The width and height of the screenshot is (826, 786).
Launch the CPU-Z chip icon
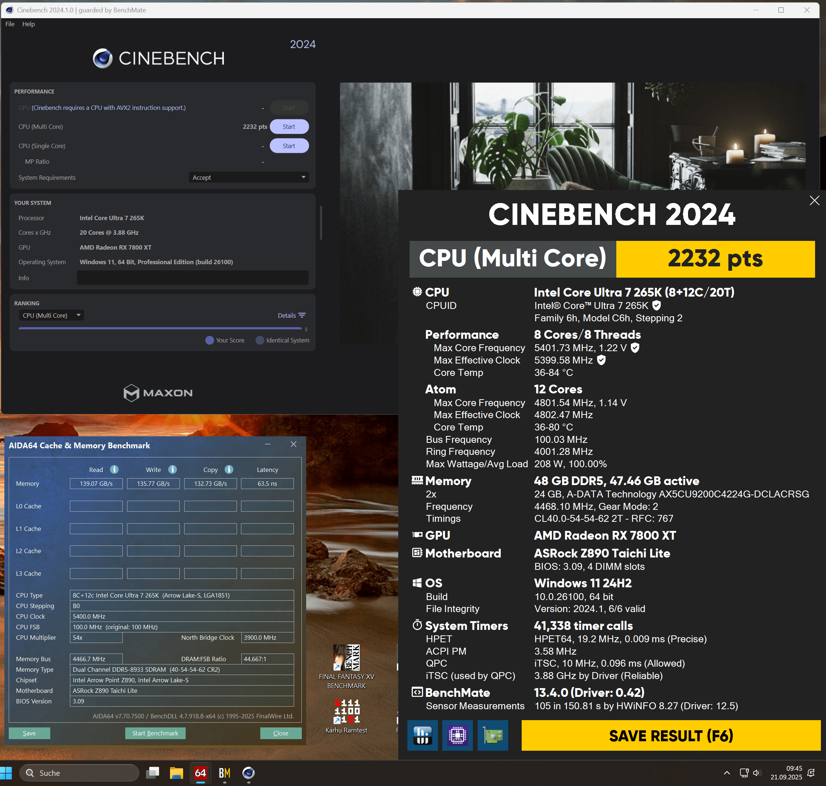click(457, 735)
